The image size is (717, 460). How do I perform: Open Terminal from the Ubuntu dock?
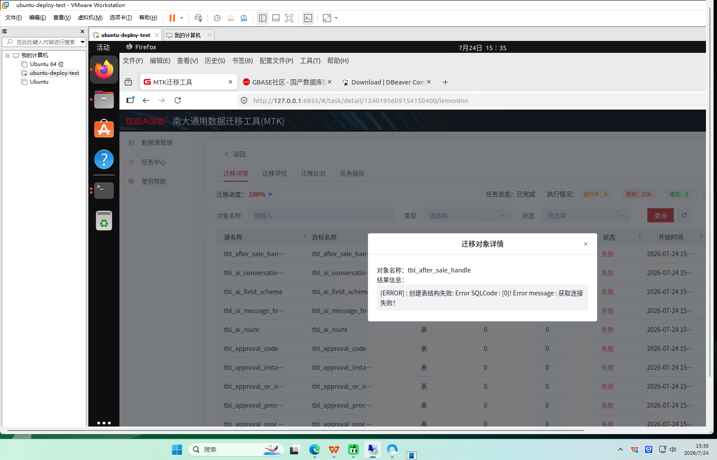coord(104,191)
